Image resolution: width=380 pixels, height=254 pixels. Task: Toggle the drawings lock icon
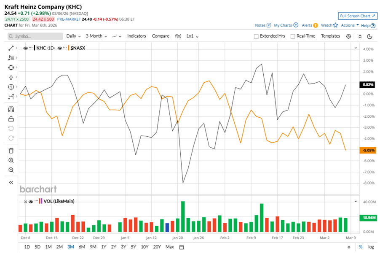11,119
